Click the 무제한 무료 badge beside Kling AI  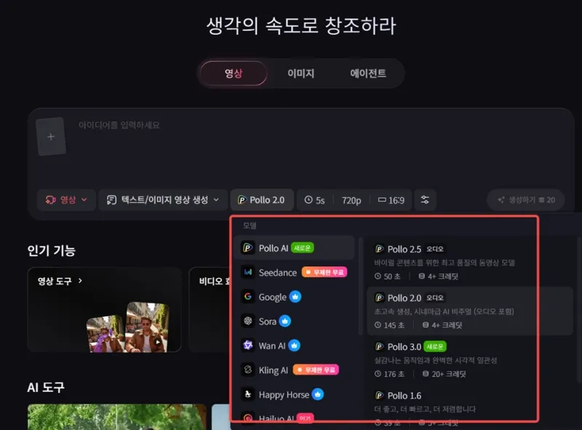pyautogui.click(x=316, y=370)
